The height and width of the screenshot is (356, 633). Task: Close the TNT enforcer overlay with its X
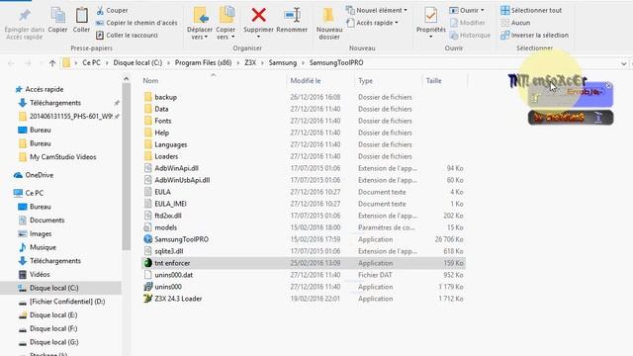click(x=608, y=86)
